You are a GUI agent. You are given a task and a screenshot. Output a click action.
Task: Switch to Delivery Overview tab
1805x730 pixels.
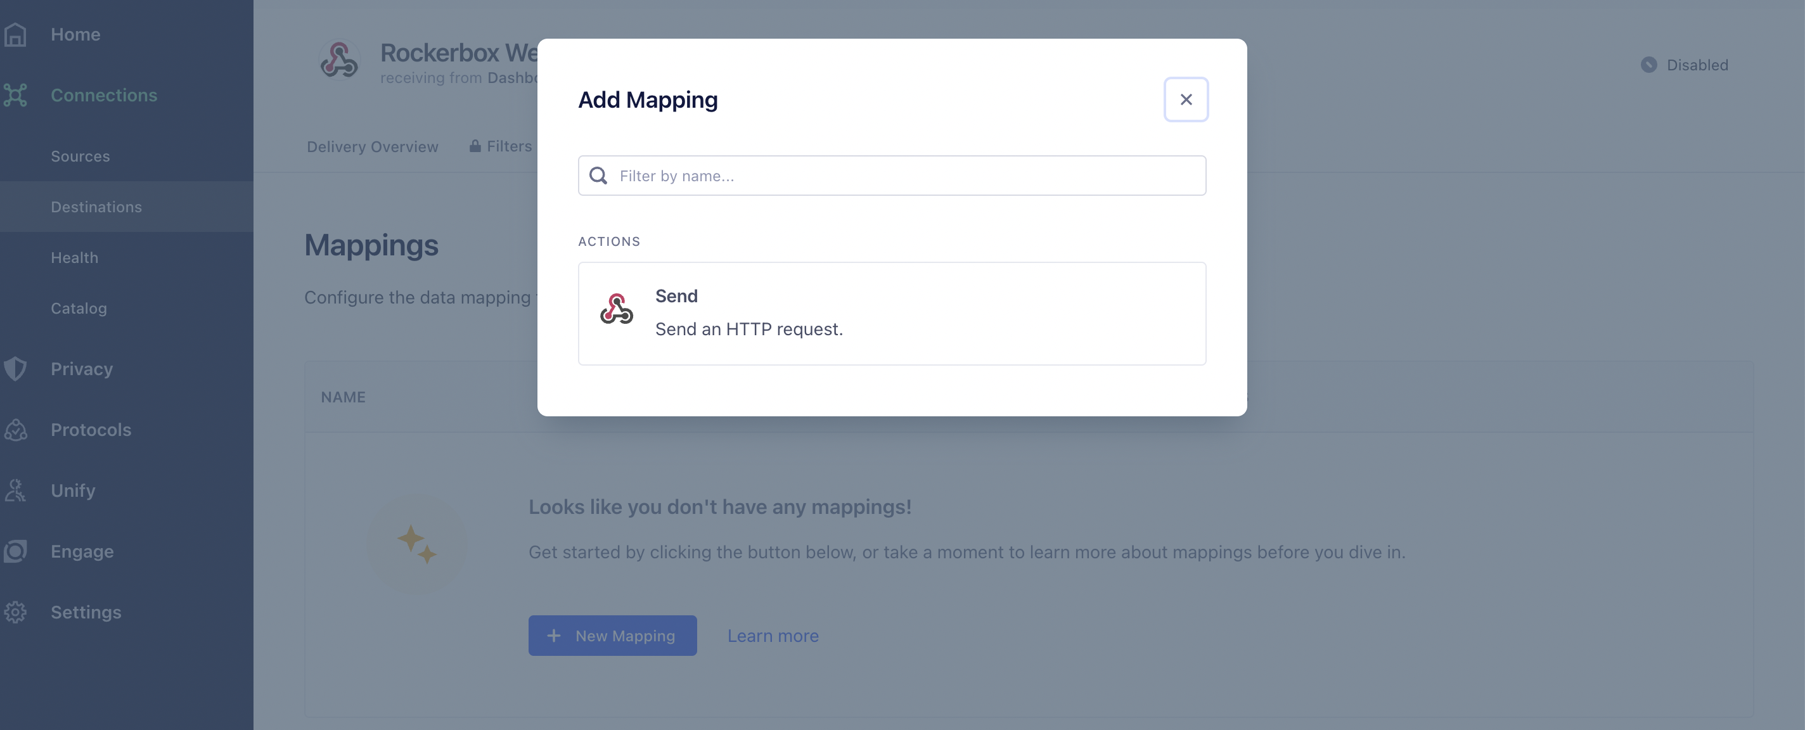point(372,146)
